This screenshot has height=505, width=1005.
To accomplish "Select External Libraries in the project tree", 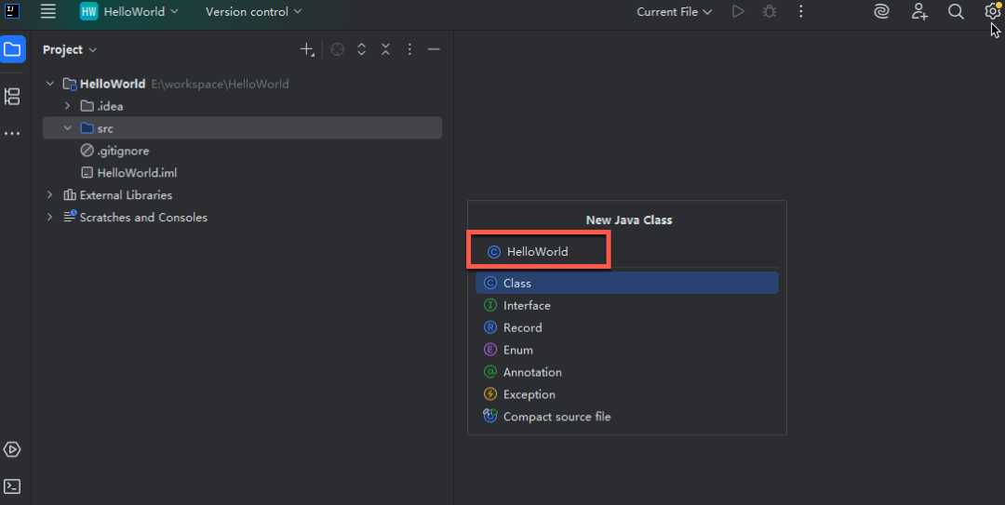I will (x=242, y=194).
